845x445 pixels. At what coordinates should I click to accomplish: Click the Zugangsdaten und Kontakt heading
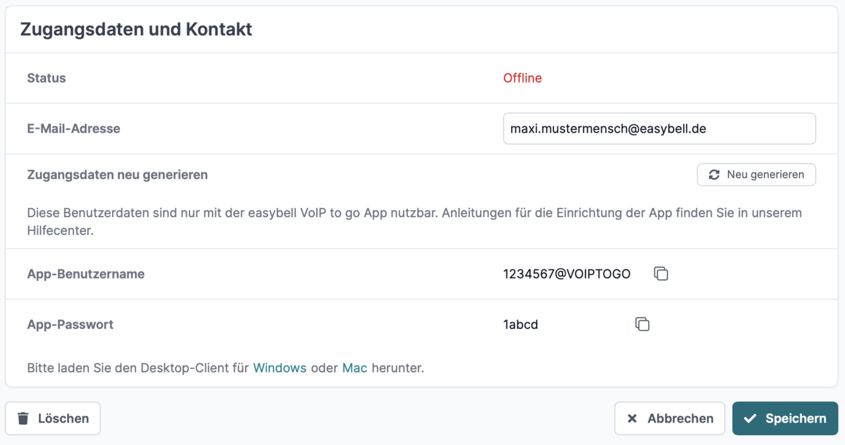136,29
